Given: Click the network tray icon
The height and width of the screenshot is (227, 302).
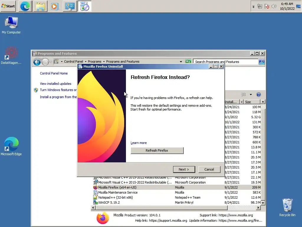Looking at the screenshot, I should (x=260, y=7).
